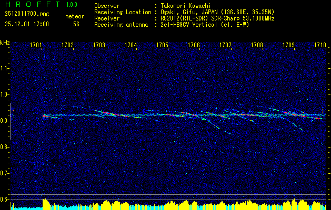This screenshot has width=331, height=210.
Task: Click the Receiving Location field label
Action: coord(123,12)
